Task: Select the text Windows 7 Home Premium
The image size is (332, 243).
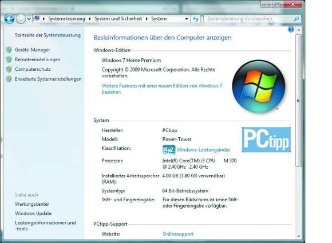Action: (x=131, y=60)
